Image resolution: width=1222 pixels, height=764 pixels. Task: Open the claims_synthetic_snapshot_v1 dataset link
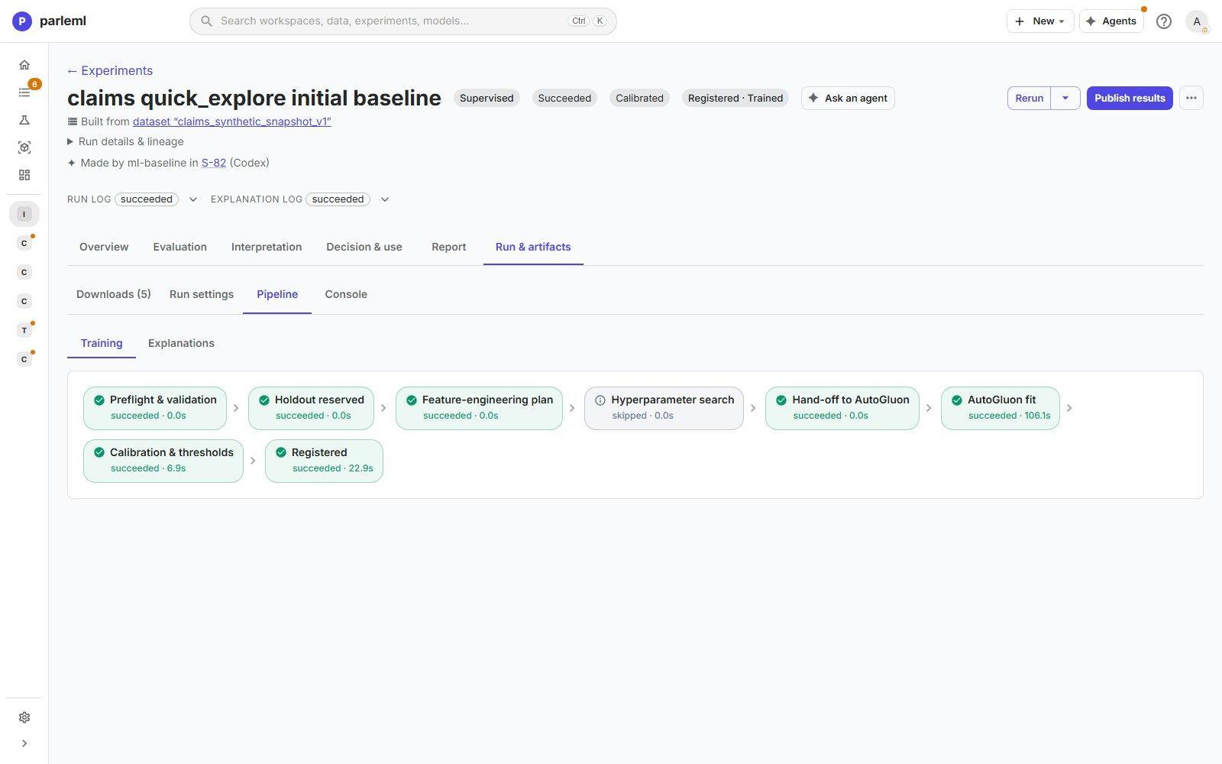click(231, 121)
